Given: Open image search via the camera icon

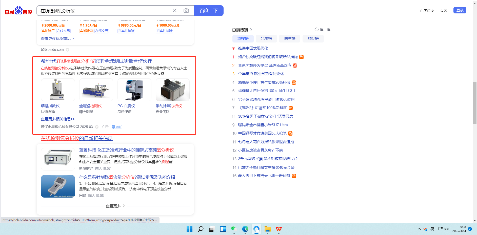Looking at the screenshot, I should (x=186, y=10).
